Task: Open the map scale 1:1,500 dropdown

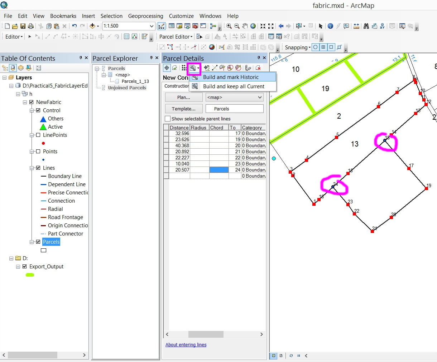Action: [152, 26]
